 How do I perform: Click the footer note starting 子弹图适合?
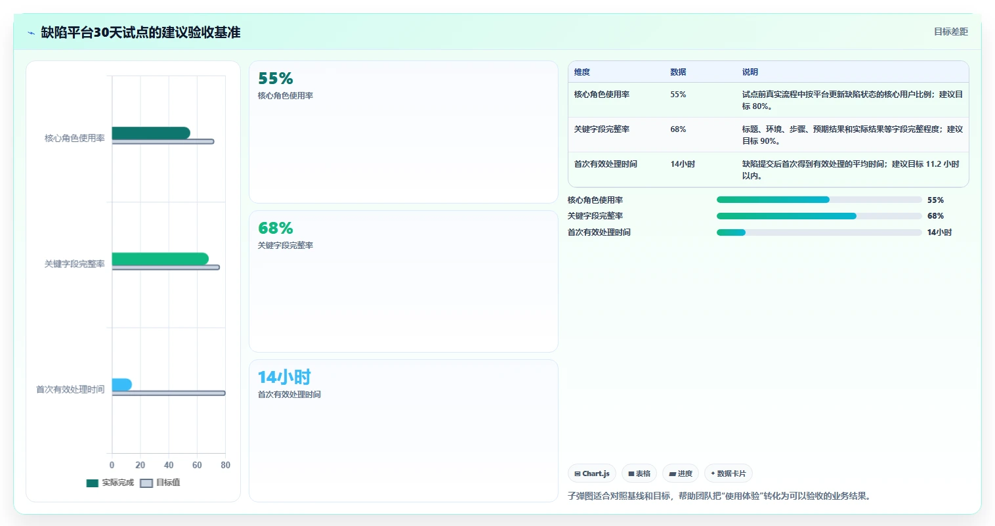click(721, 496)
